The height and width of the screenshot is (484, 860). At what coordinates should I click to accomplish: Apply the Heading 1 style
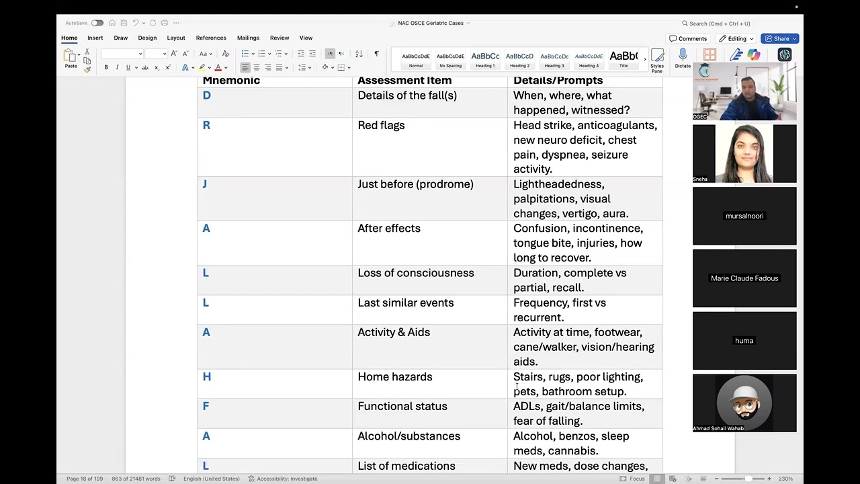pyautogui.click(x=485, y=59)
